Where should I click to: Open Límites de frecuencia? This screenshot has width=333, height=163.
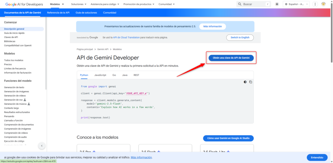[15, 69]
